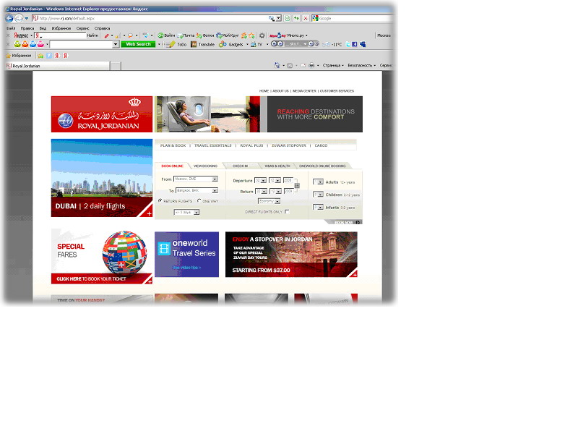Click Войти login icon in Yandex toolbar
This screenshot has width=578, height=434.
pyautogui.click(x=167, y=35)
